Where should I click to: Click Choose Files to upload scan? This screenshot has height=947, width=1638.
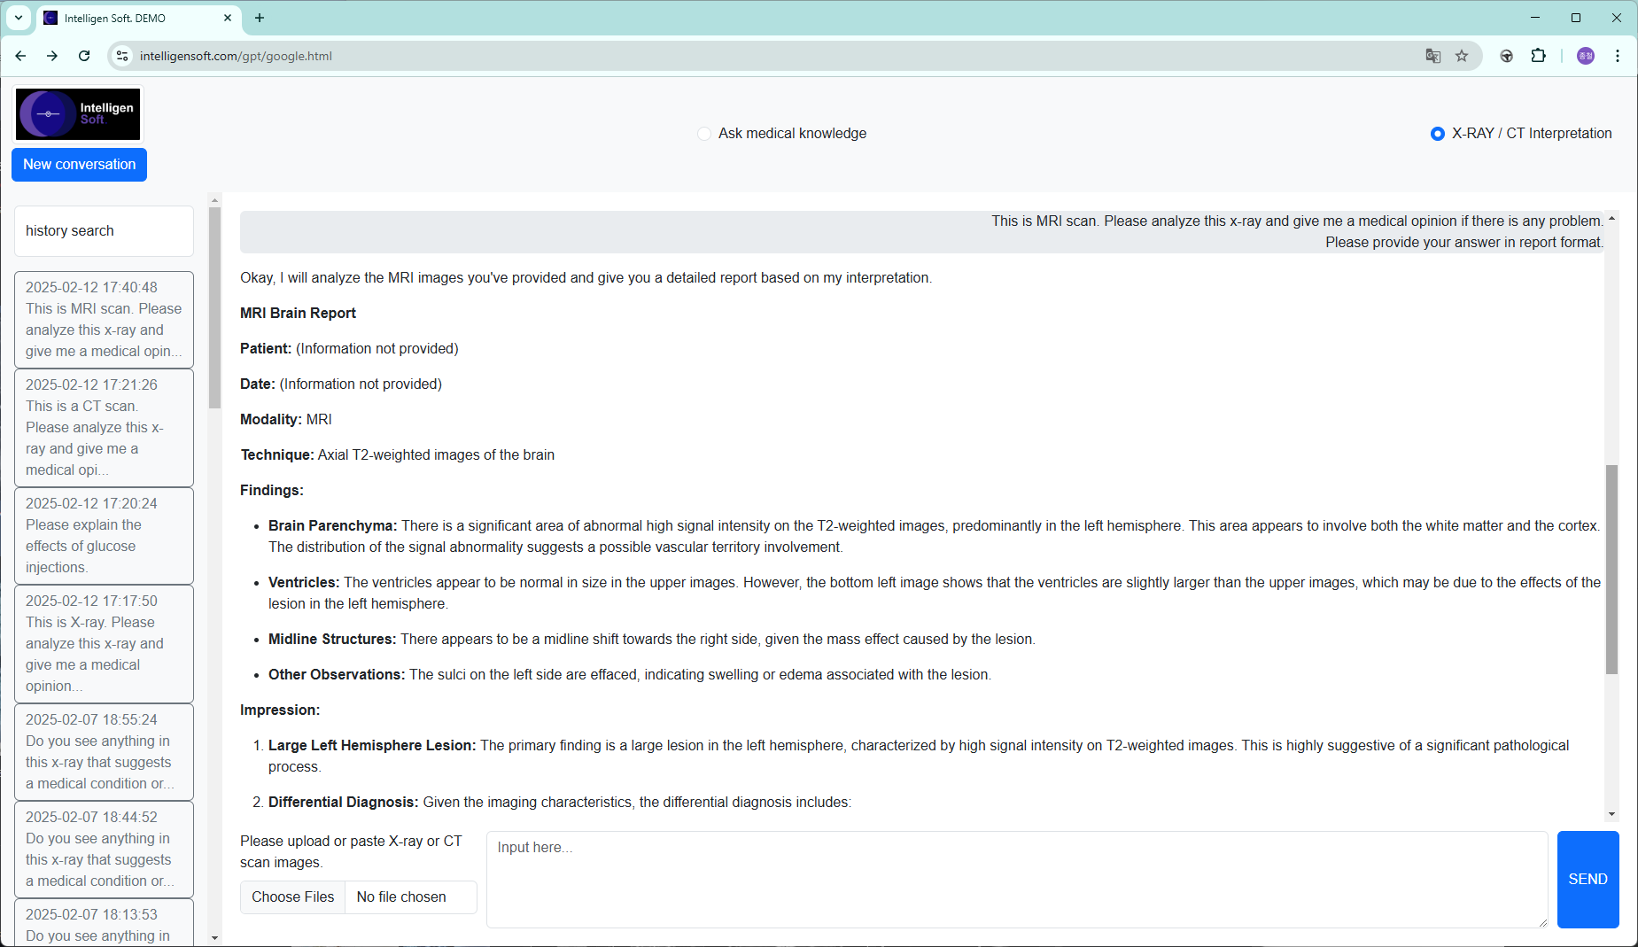(293, 897)
